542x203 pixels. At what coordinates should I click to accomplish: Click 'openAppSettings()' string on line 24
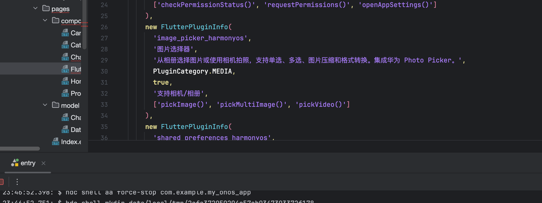pyautogui.click(x=396, y=5)
